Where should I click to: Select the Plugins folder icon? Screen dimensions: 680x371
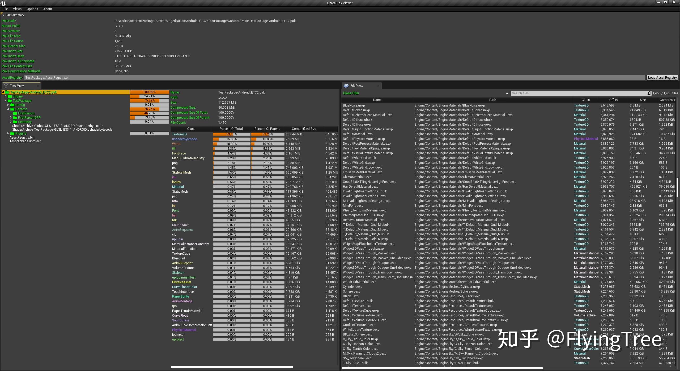(12, 133)
